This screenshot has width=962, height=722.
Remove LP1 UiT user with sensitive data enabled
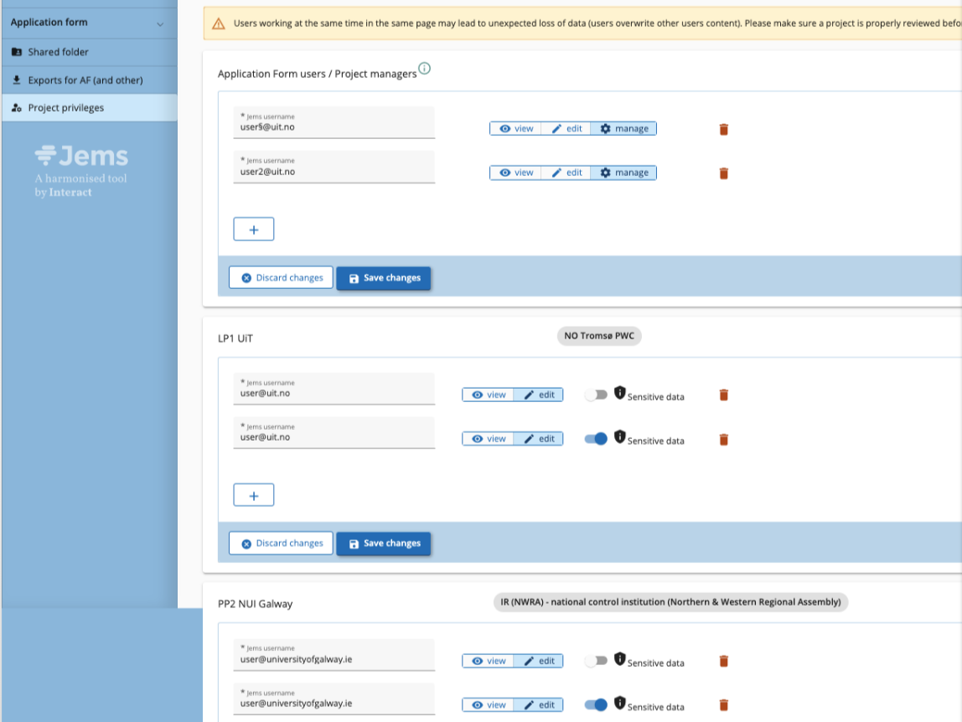(x=724, y=439)
